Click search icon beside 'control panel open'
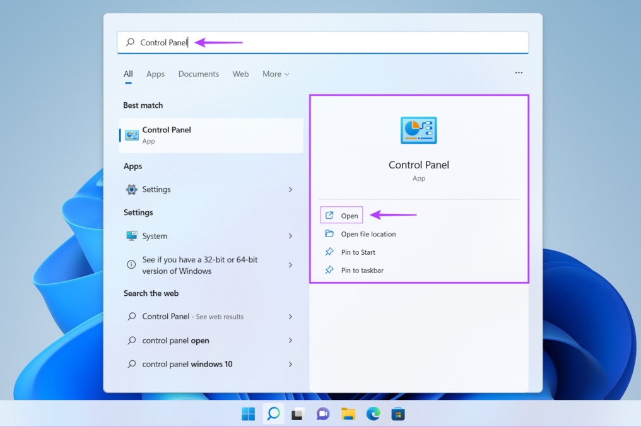 [x=132, y=340]
